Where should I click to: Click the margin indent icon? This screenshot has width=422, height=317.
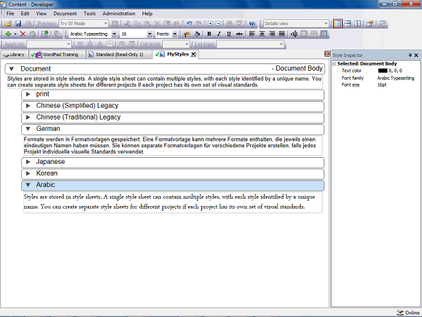(x=294, y=34)
